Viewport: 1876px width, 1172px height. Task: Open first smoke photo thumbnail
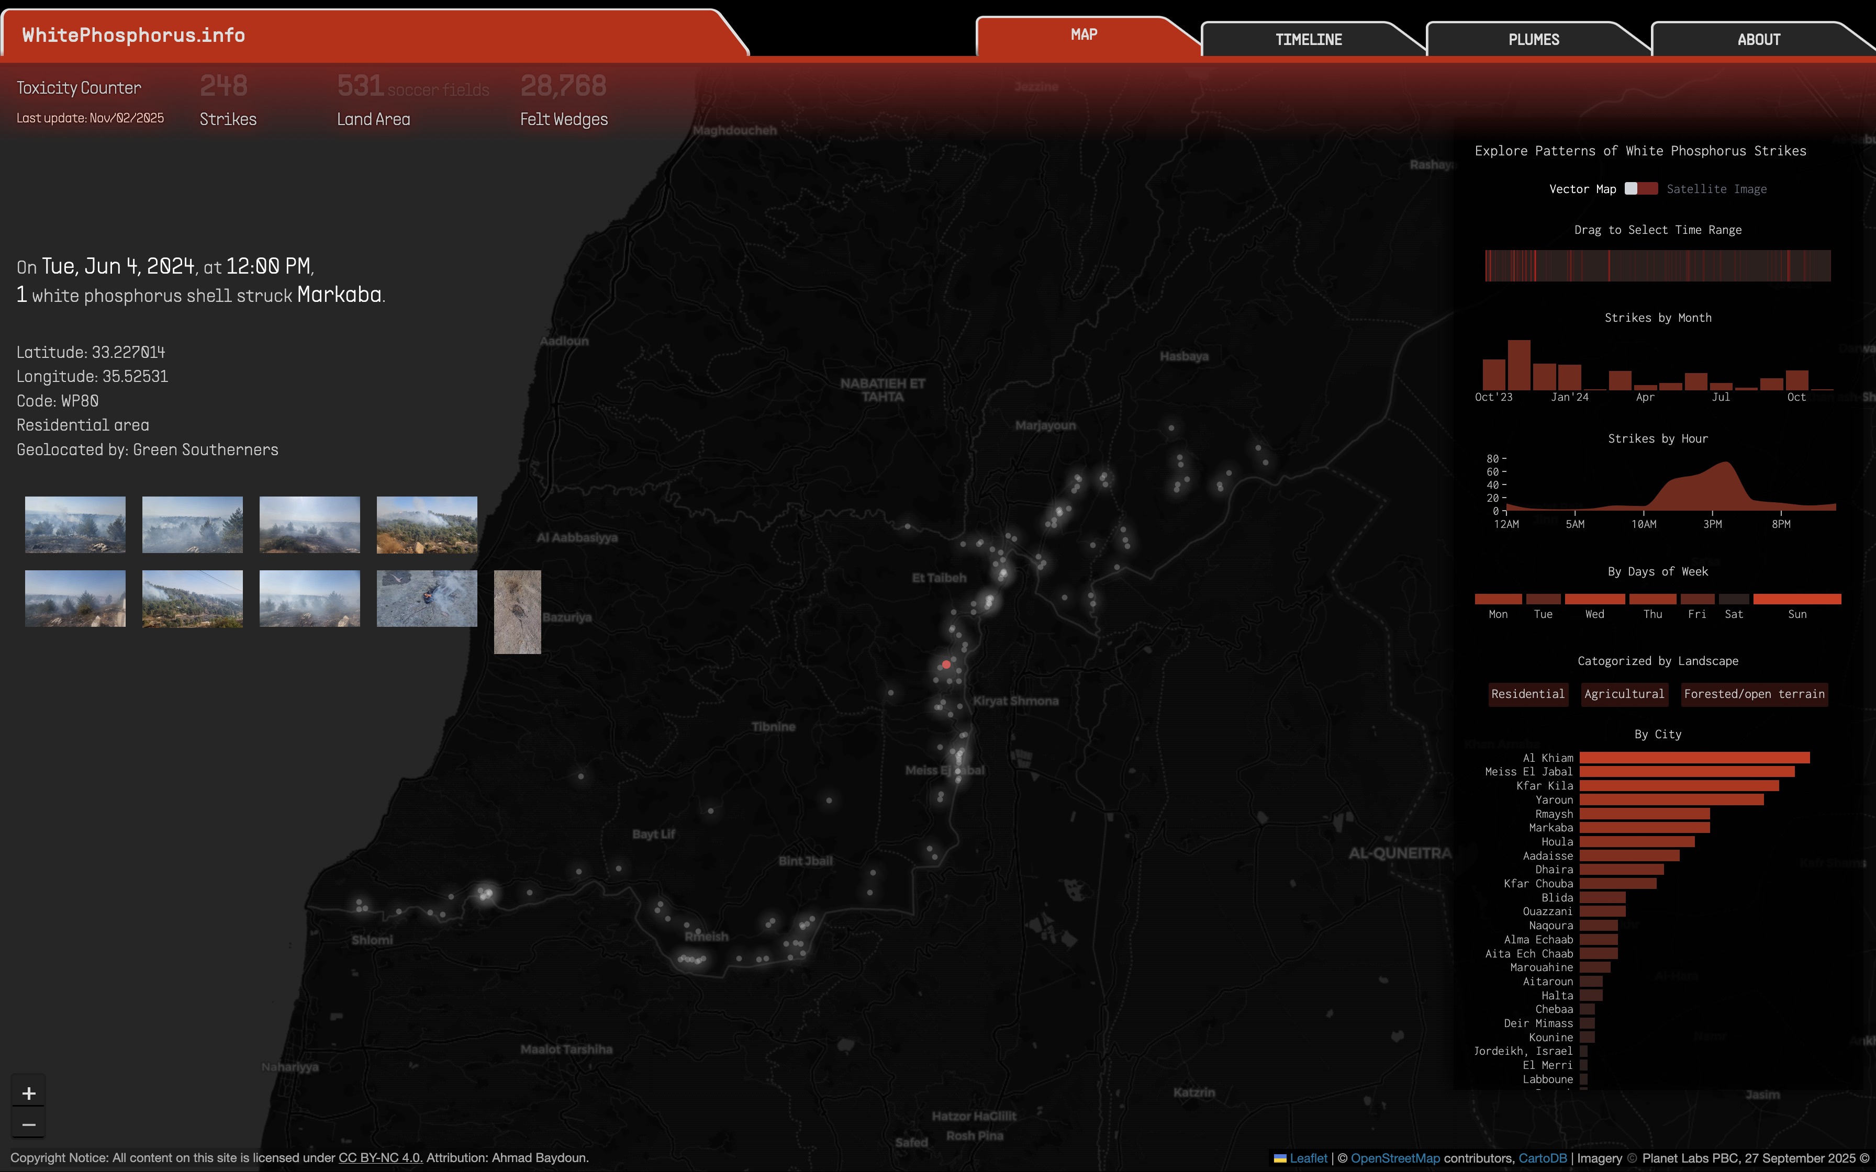(75, 525)
